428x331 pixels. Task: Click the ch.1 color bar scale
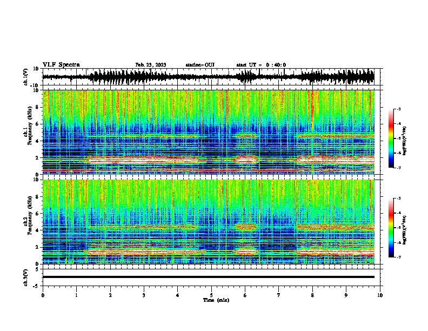coord(391,138)
